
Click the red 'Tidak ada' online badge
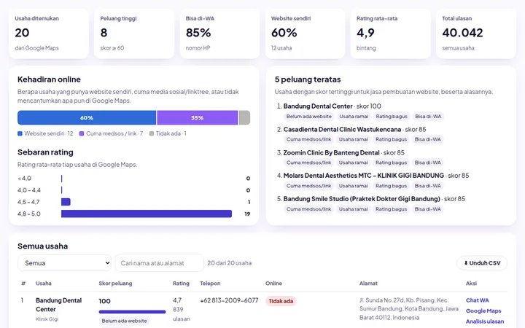(281, 301)
